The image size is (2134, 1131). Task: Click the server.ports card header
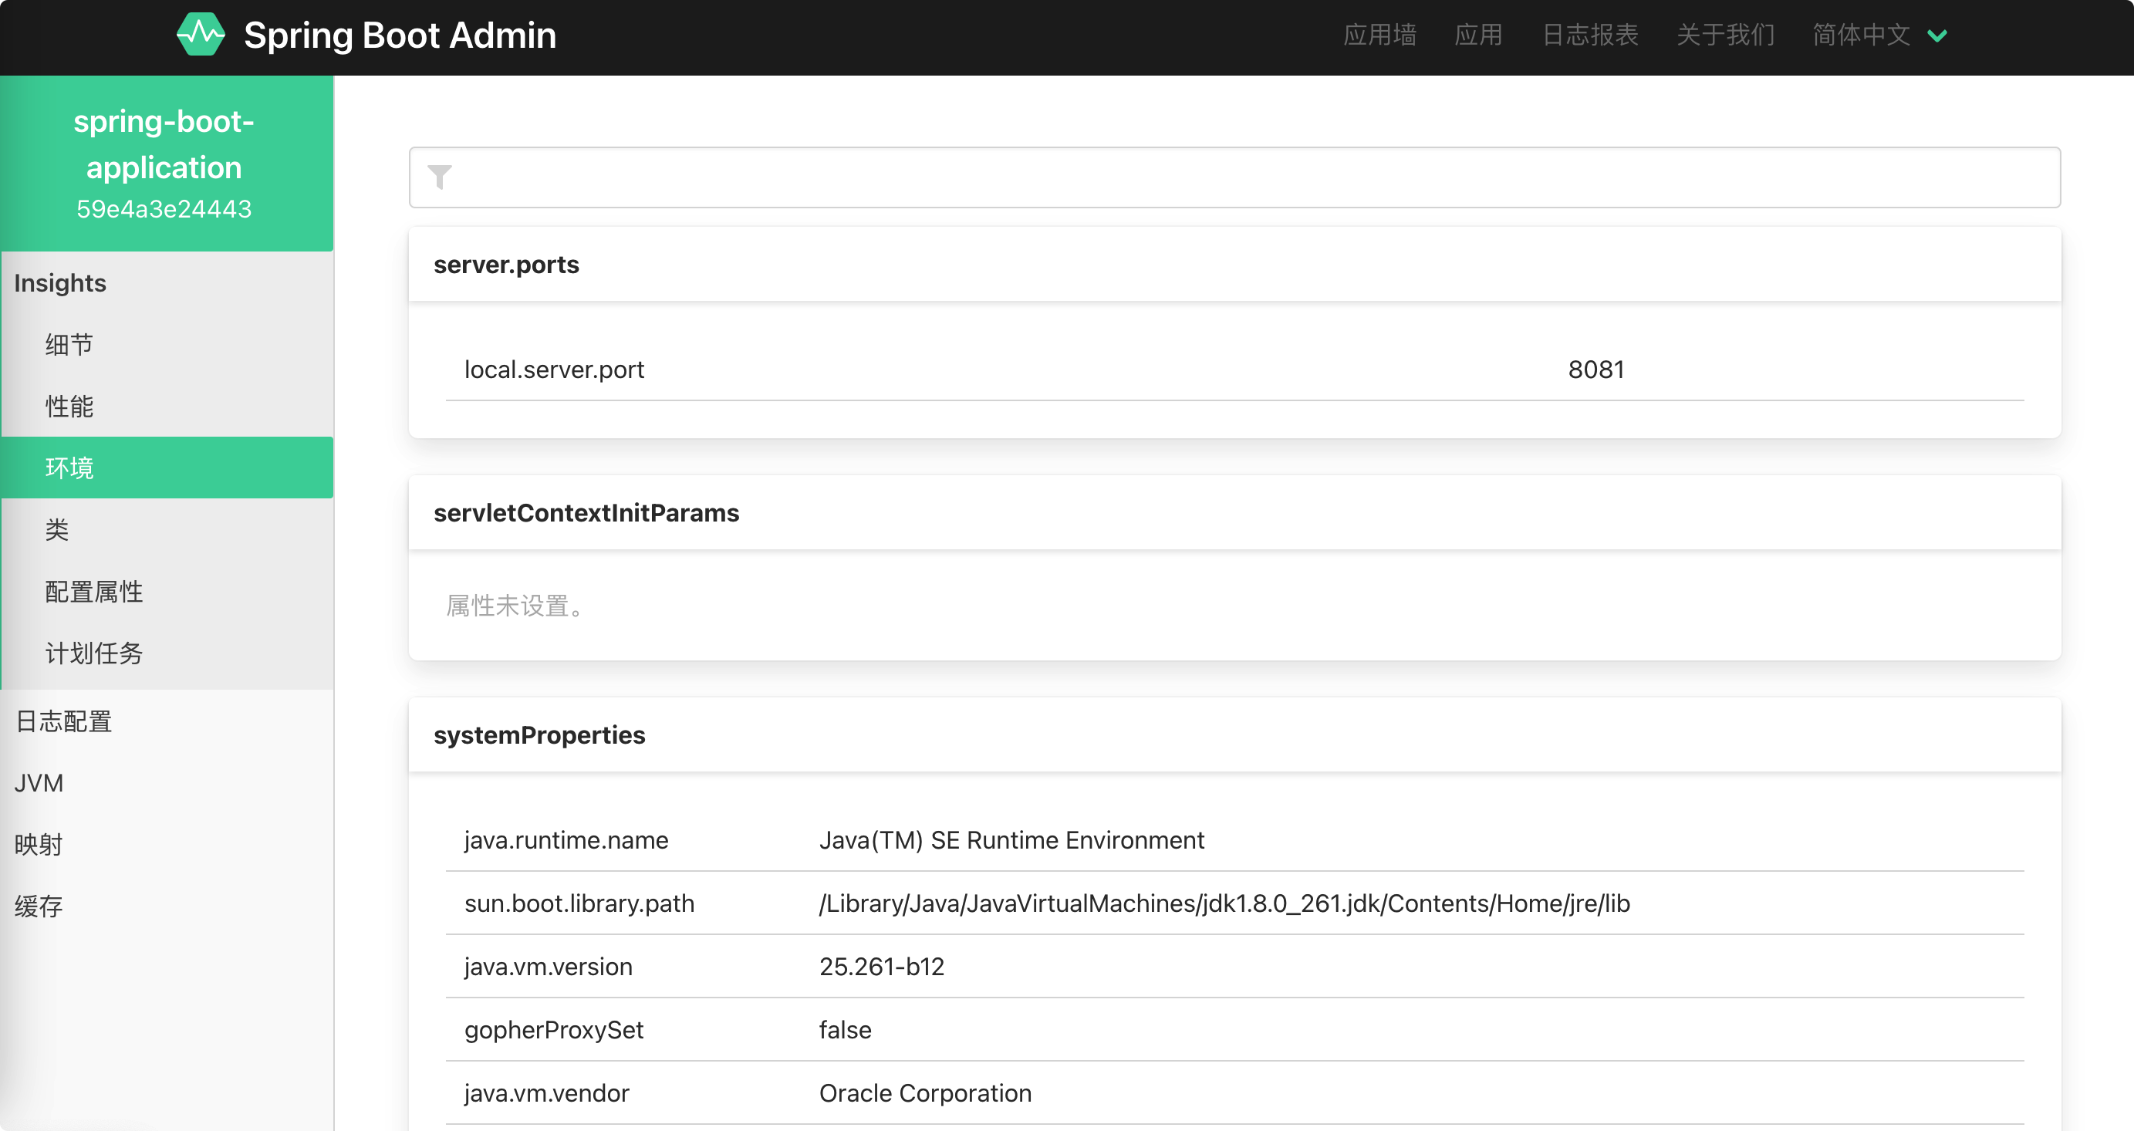coord(1234,265)
